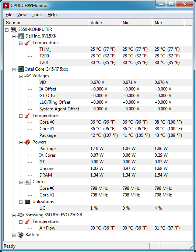Expand the Battery node

click(14, 235)
